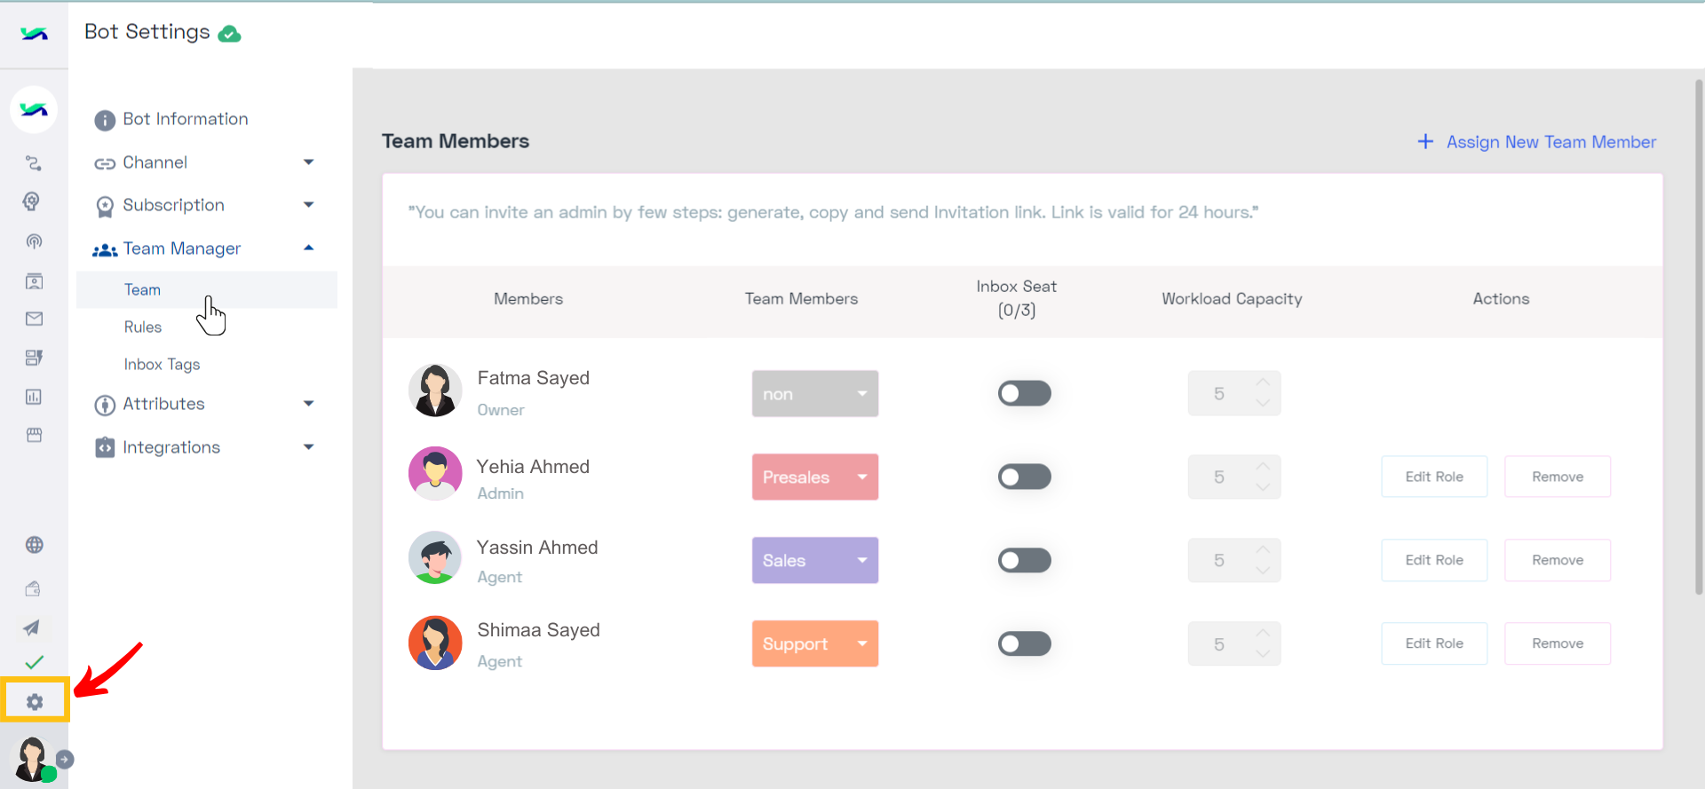Toggle inbox seat for Fatma Sayed
The image size is (1705, 789).
pyautogui.click(x=1024, y=393)
